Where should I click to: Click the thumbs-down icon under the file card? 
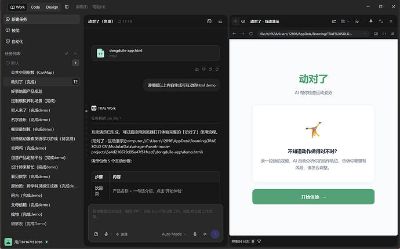tap(203, 69)
